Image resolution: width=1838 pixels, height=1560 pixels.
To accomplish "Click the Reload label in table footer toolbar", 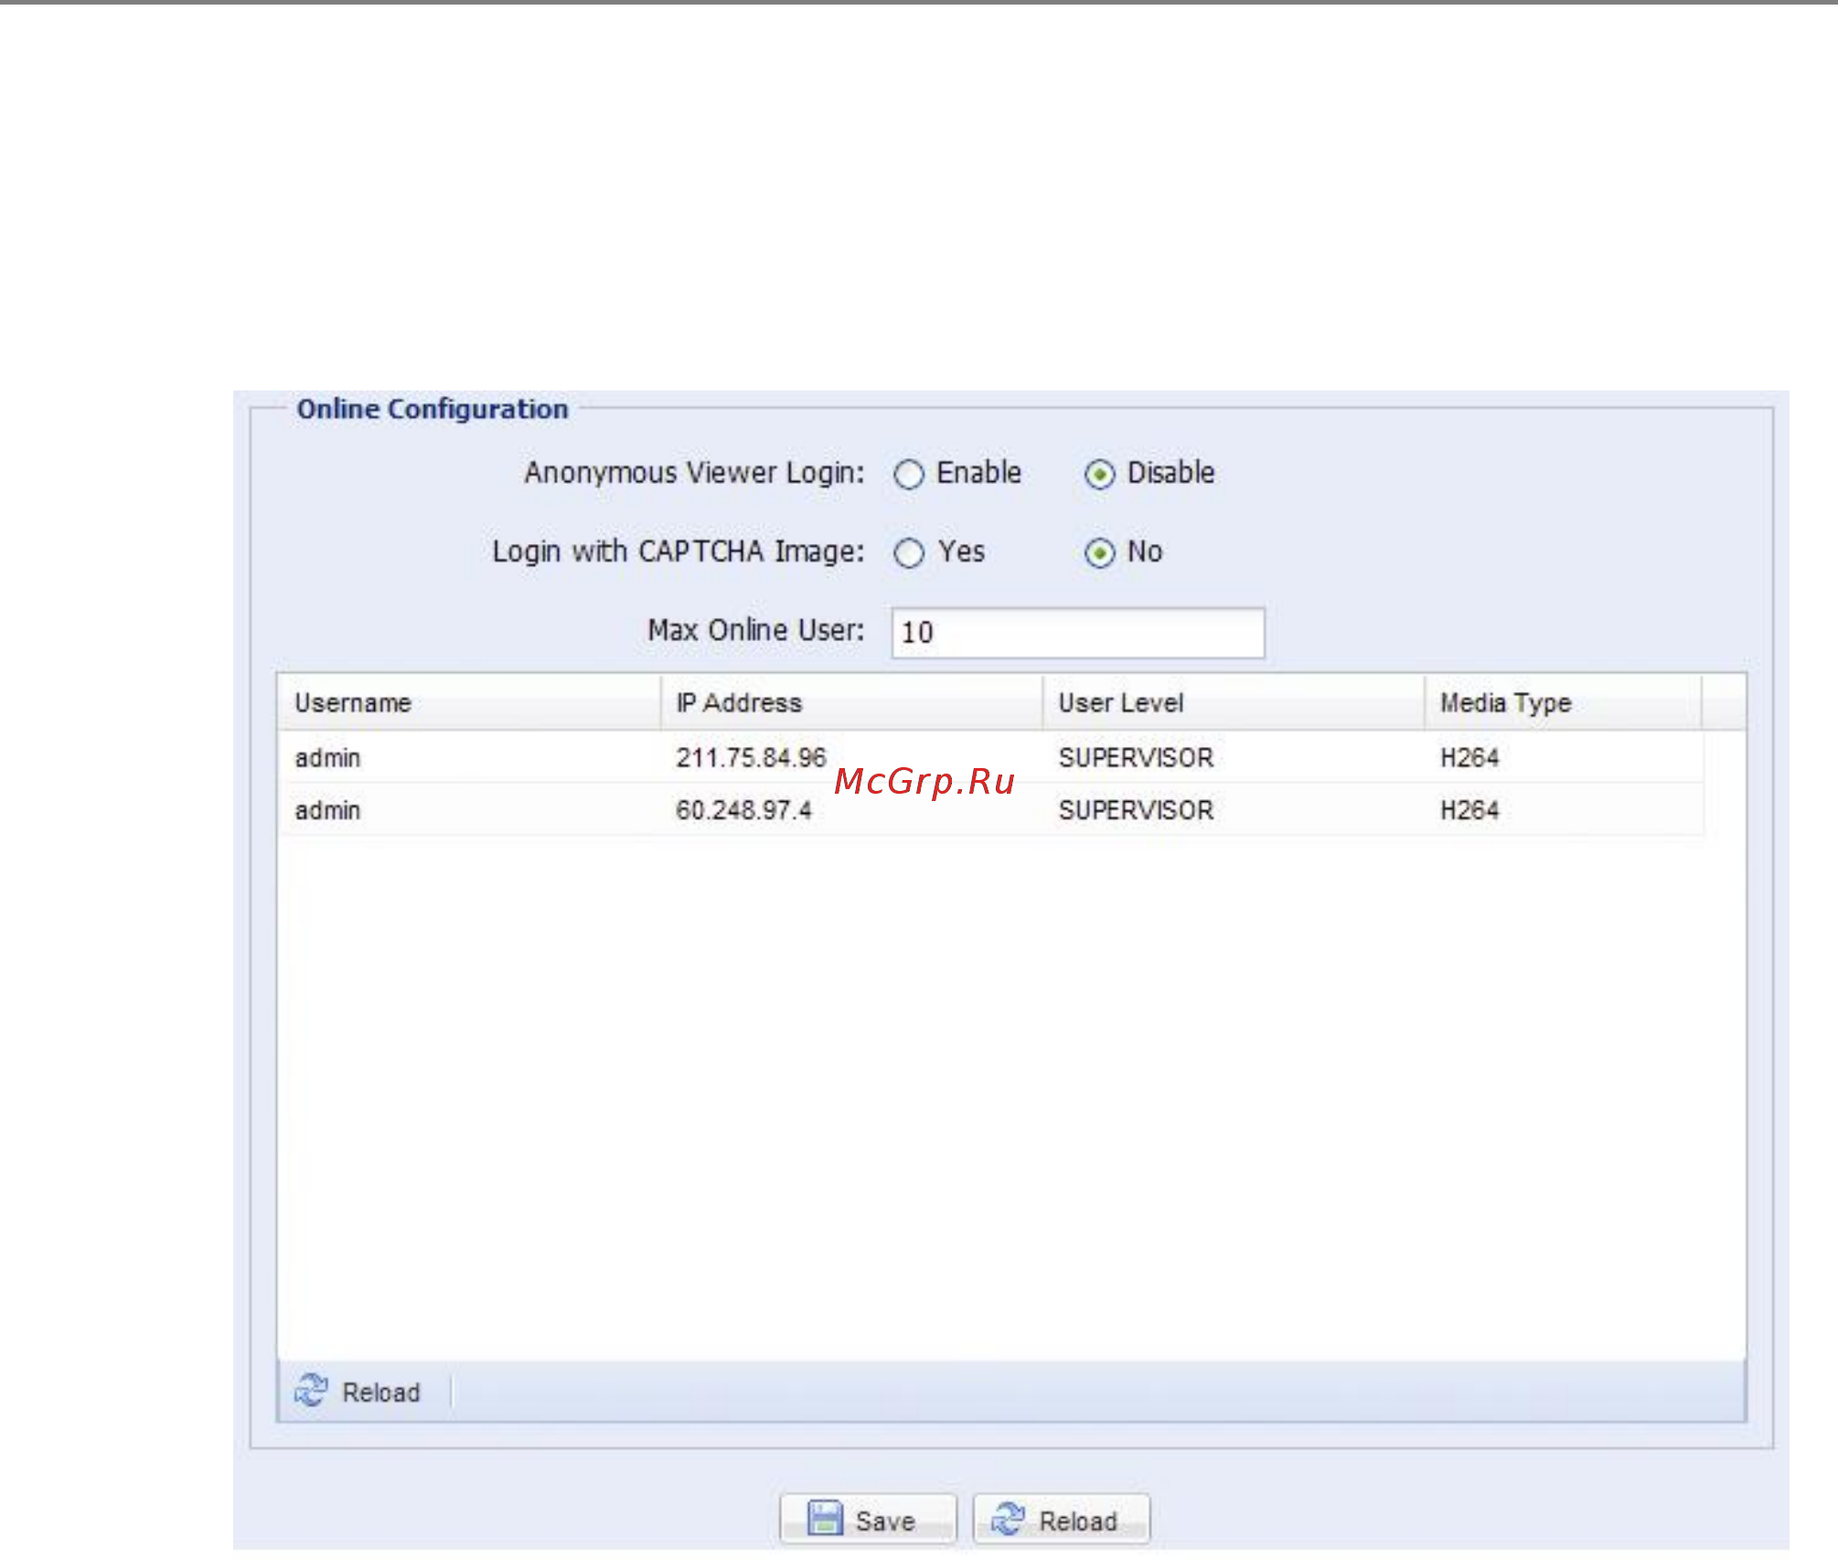I will [x=381, y=1393].
